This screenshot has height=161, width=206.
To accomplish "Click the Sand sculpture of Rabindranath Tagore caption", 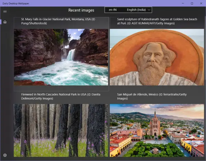I will pos(157,21).
